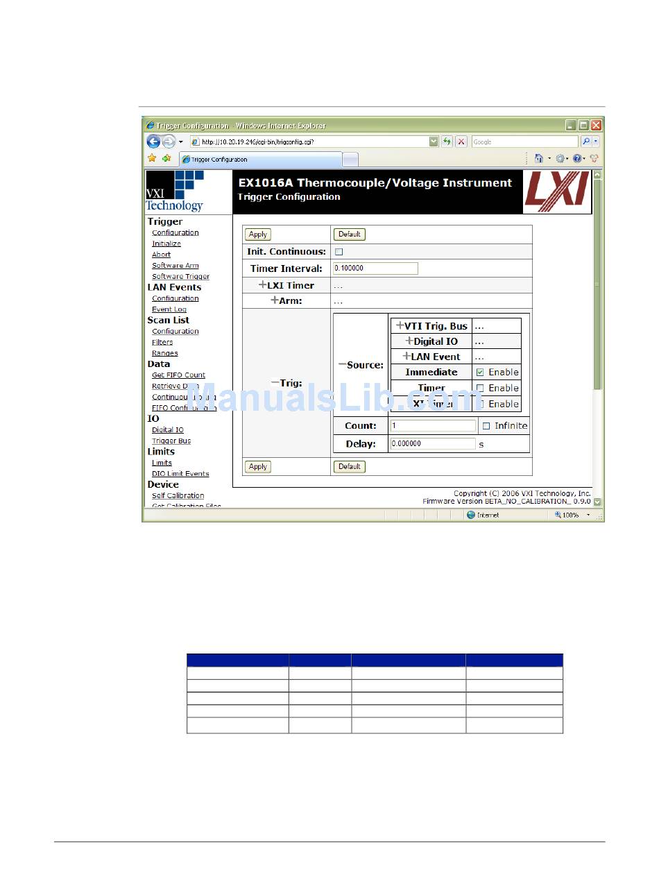Screen dimensions: 659x870
Task: Click the Help question mark icon
Action: click(576, 159)
